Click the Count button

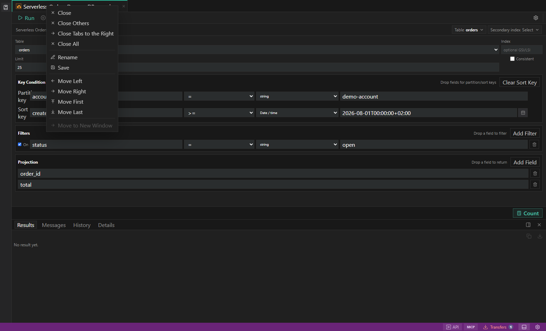click(x=528, y=213)
